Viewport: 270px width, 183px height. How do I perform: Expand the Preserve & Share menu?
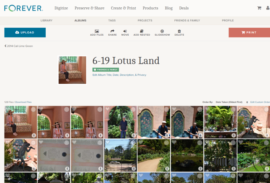[x=89, y=8]
